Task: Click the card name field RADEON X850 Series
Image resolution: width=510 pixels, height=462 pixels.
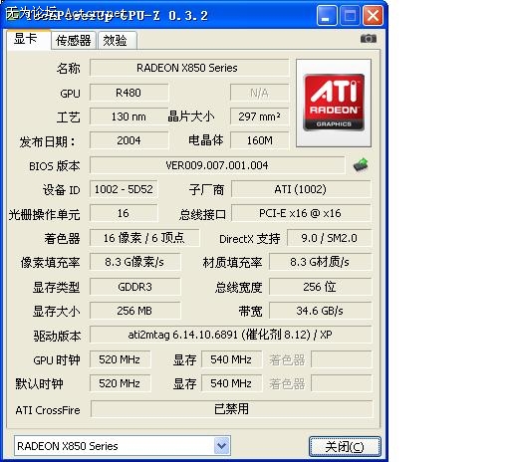Action: pyautogui.click(x=189, y=68)
